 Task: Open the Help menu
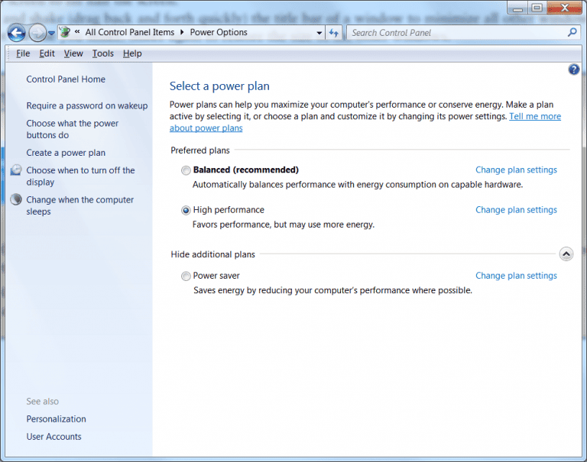click(x=132, y=53)
